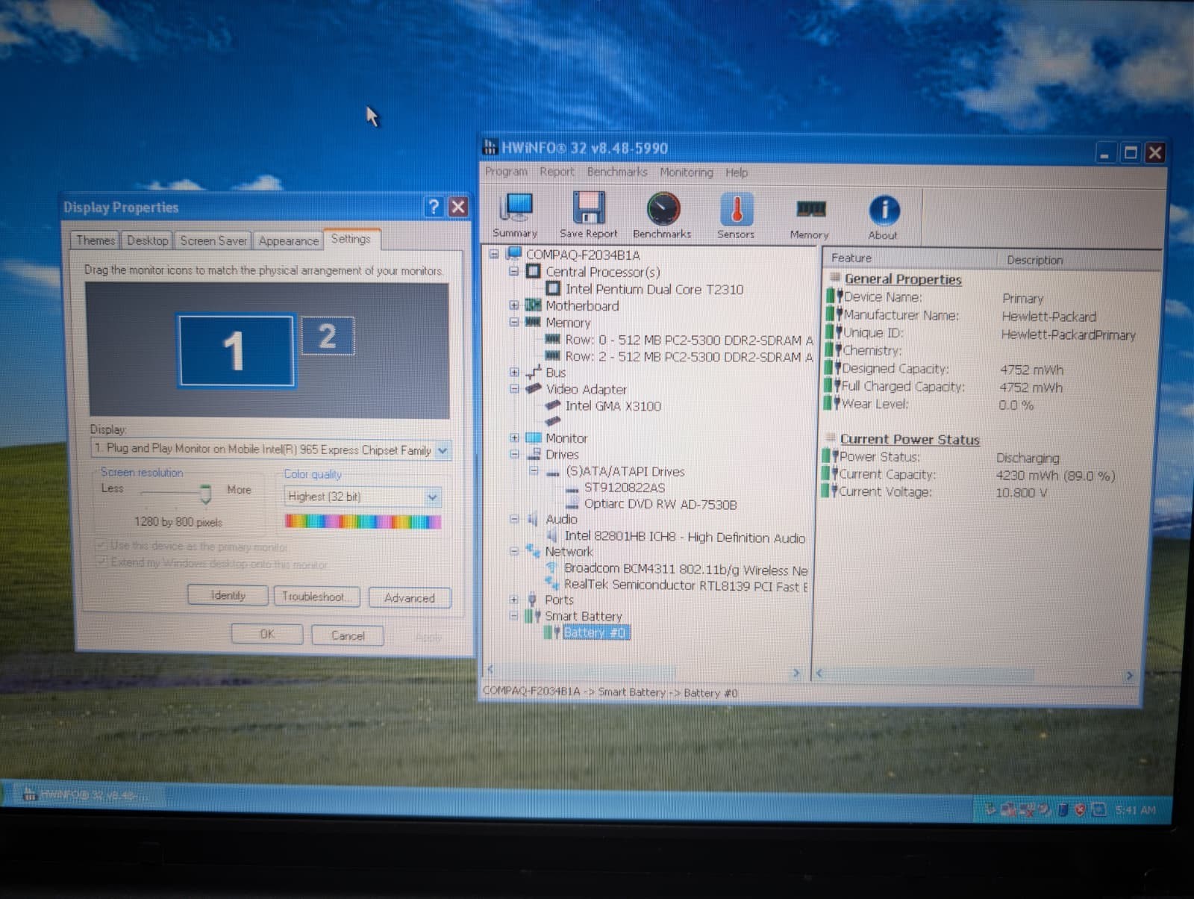Toggle 'Use this device as the primary monitor'
The image size is (1194, 899).
101,545
